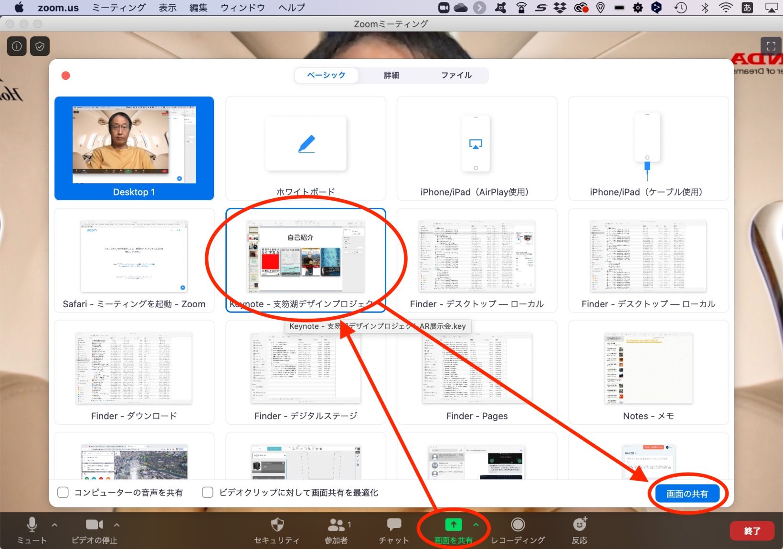Viewport: 783px width, 549px height.
Task: Show meeting info via the circled i icon
Action: tap(17, 46)
